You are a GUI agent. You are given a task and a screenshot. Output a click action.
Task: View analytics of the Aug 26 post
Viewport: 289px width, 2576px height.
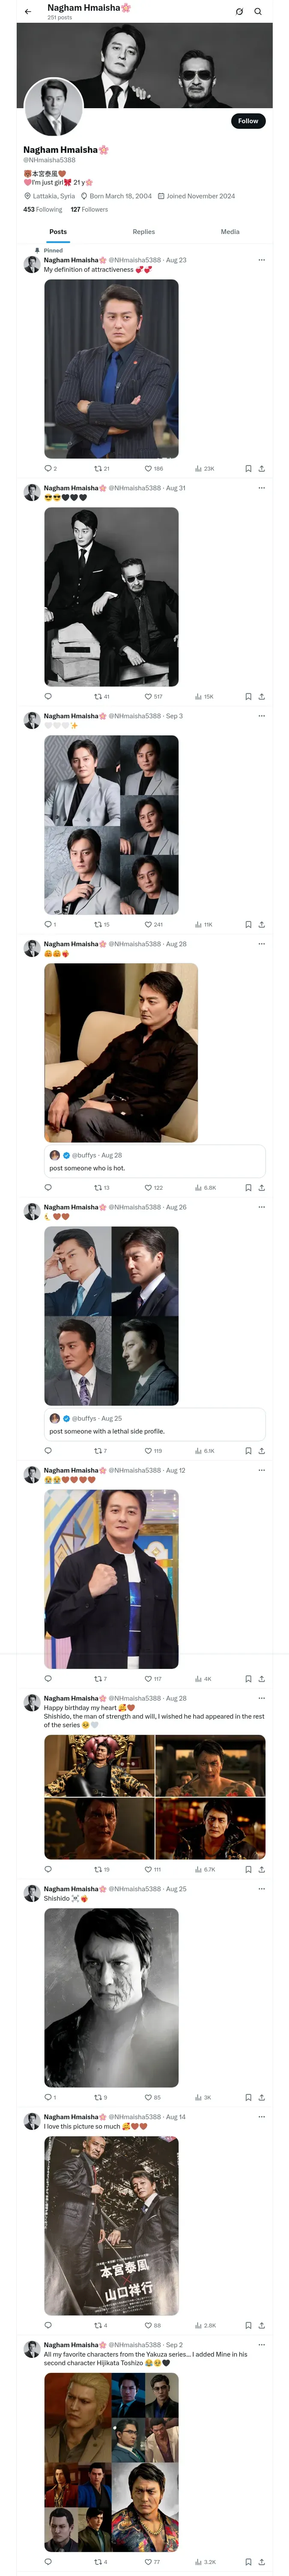pyautogui.click(x=204, y=1450)
